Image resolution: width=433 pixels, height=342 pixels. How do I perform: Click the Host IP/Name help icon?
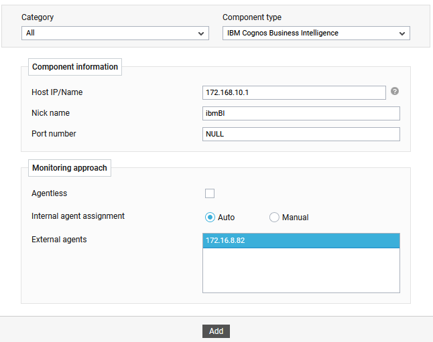(x=395, y=91)
